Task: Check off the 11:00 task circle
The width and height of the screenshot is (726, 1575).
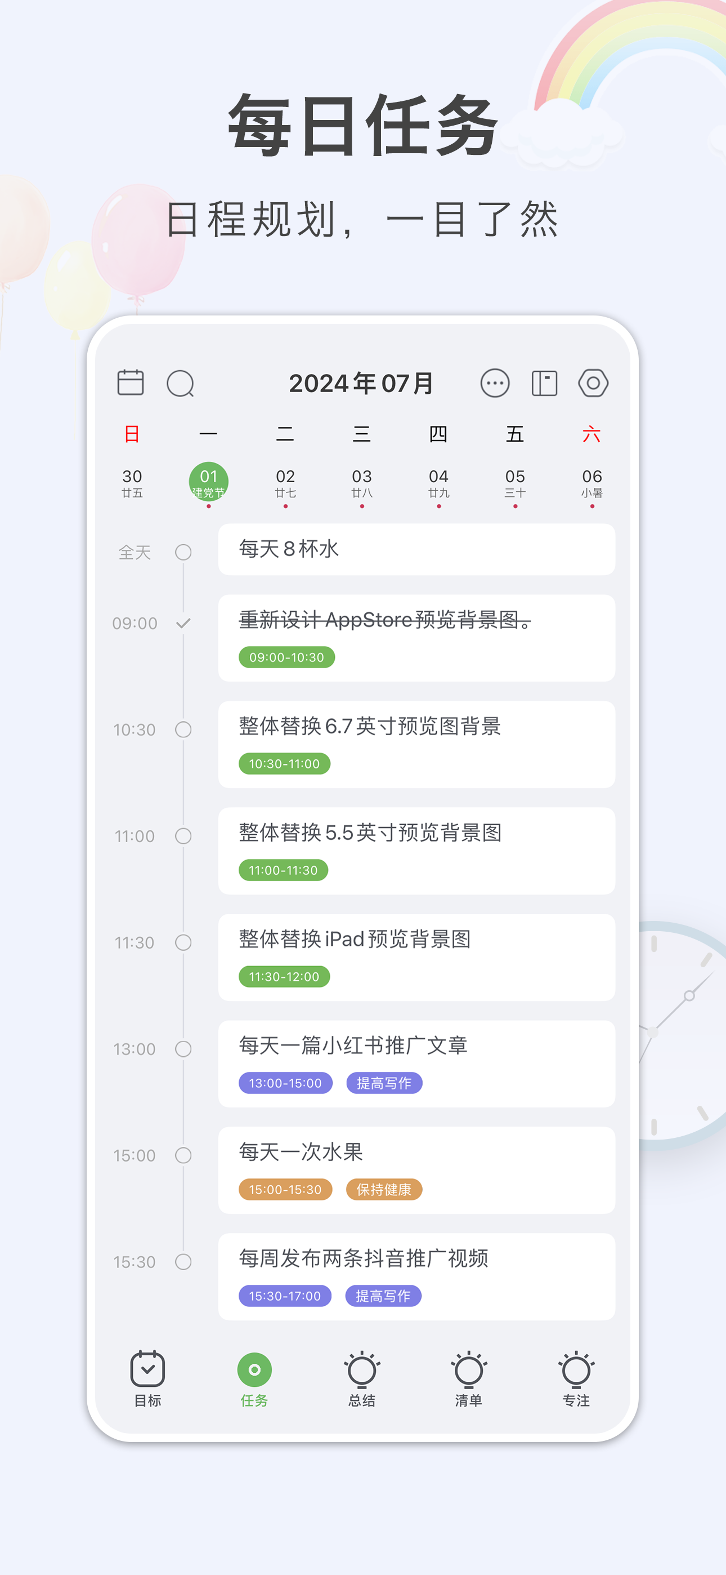Action: click(x=183, y=836)
